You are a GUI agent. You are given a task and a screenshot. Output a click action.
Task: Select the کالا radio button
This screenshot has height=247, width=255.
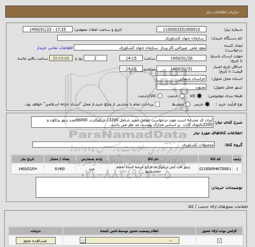click(x=199, y=96)
